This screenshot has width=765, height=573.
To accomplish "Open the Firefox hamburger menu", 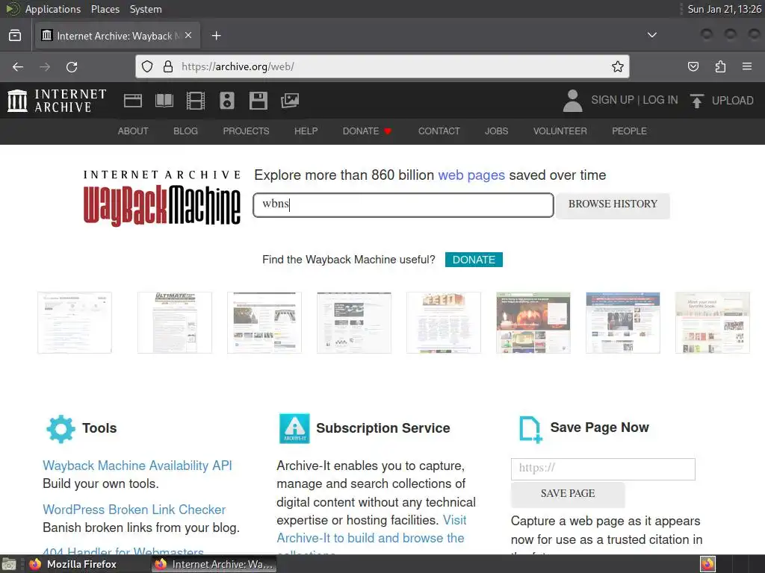I will [747, 66].
